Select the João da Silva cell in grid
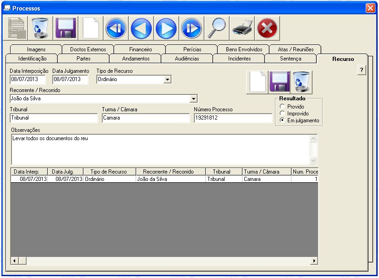 (x=170, y=179)
